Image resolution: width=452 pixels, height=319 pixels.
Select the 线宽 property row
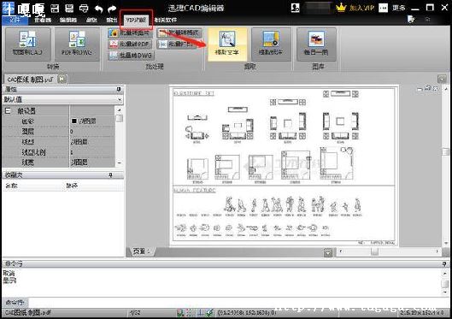point(58,162)
